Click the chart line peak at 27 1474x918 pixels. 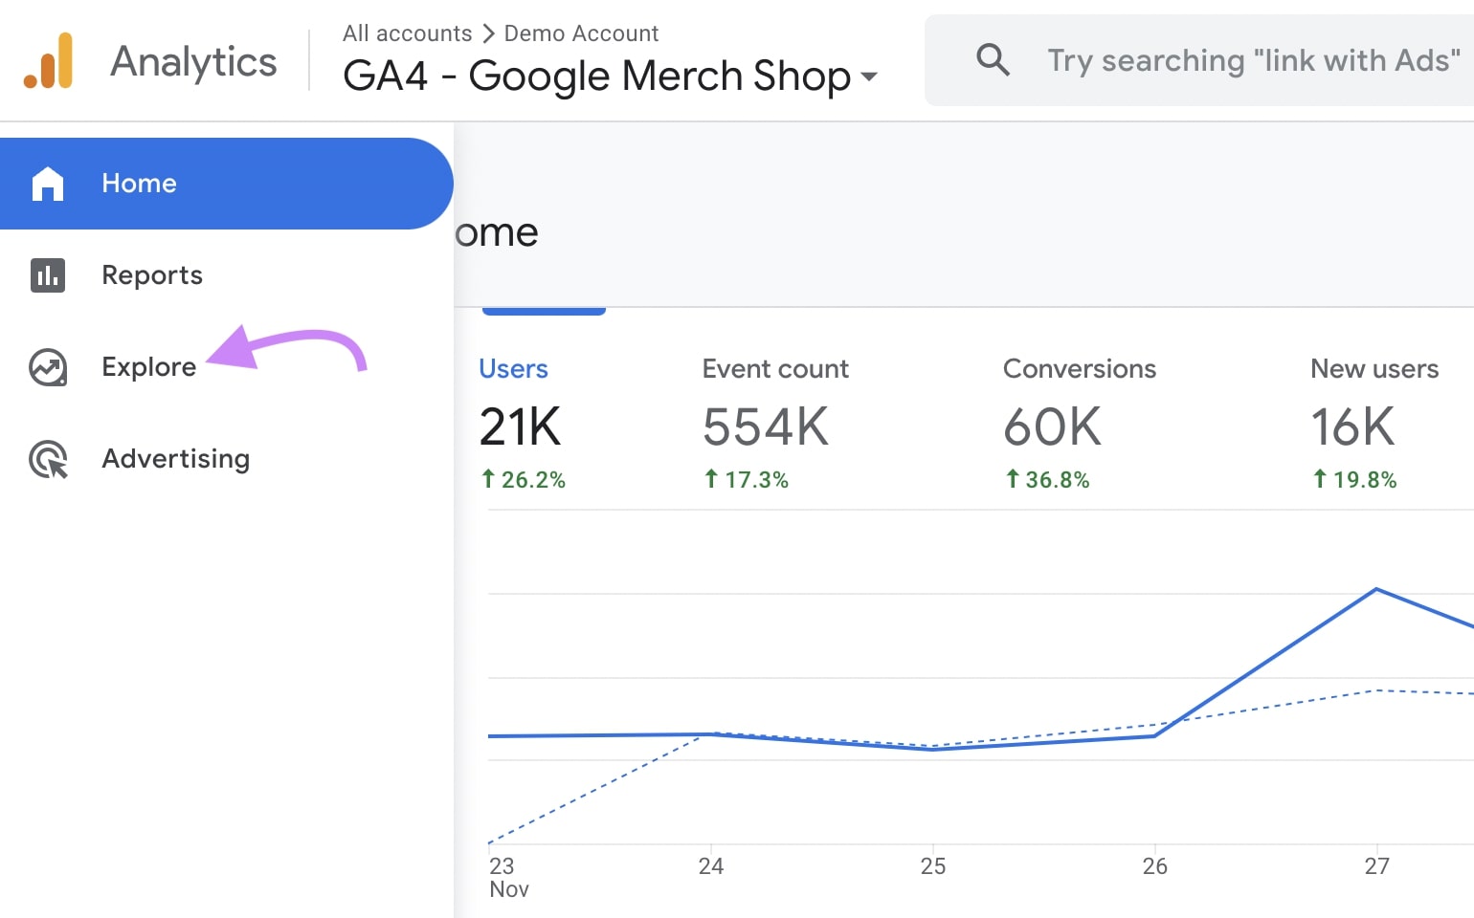(x=1376, y=589)
